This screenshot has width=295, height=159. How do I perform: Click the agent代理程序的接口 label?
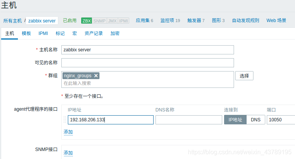coord(36,109)
